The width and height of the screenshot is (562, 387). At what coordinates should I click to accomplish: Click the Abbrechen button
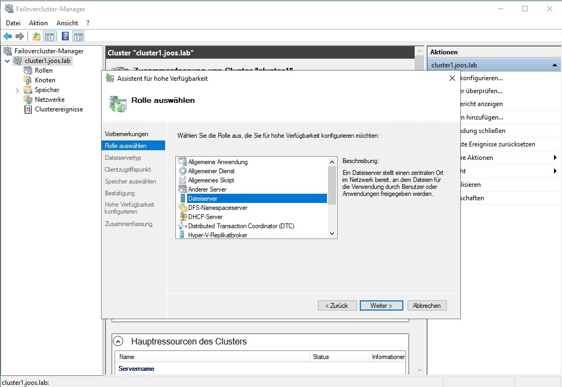pyautogui.click(x=427, y=305)
